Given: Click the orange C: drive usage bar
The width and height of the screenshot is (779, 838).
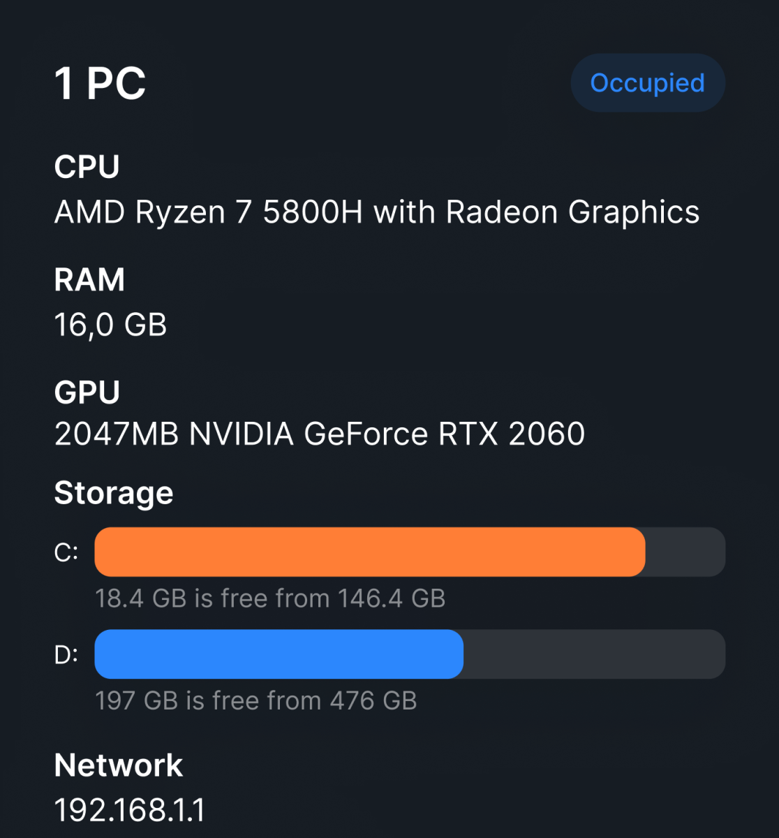Looking at the screenshot, I should pos(369,552).
